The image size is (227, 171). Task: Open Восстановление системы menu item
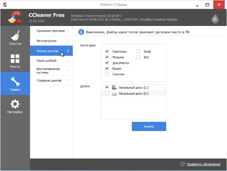[x=51, y=71]
